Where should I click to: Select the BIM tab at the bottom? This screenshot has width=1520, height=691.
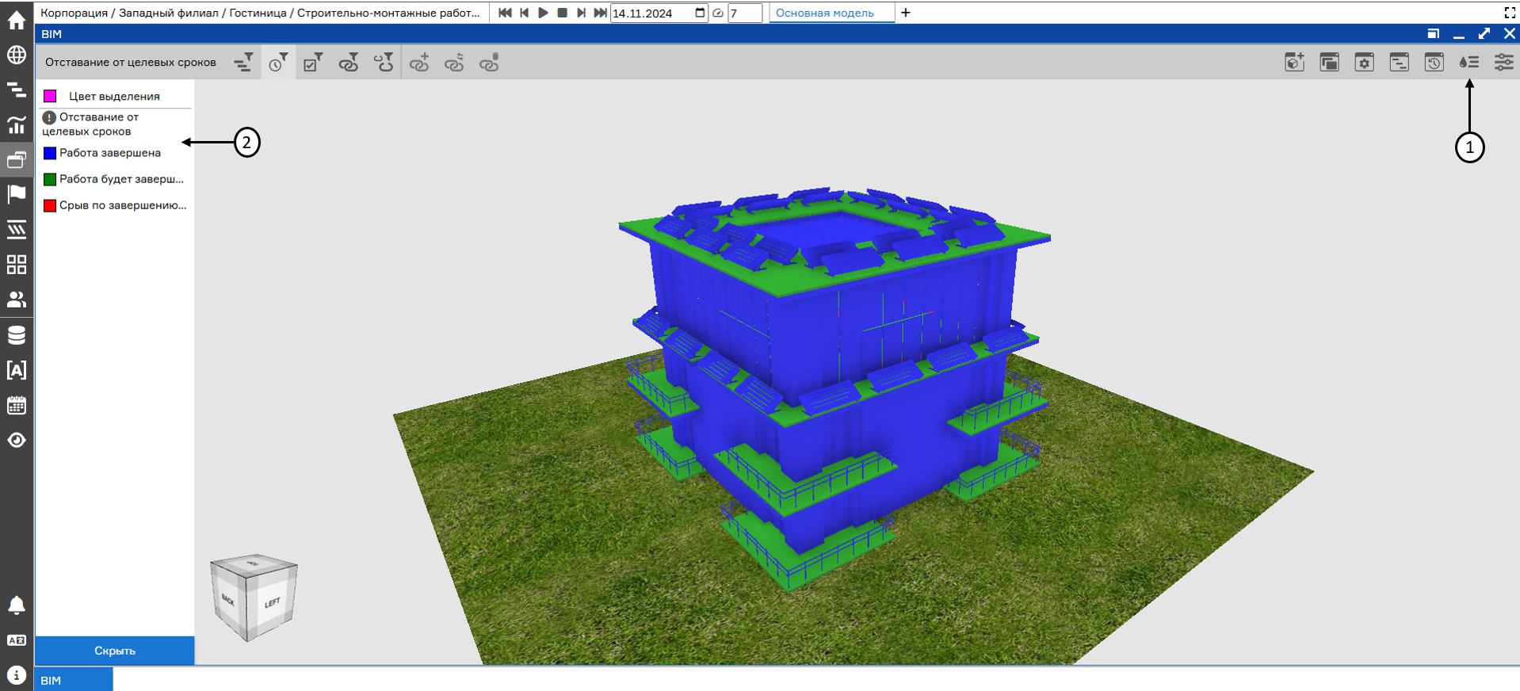click(x=74, y=680)
